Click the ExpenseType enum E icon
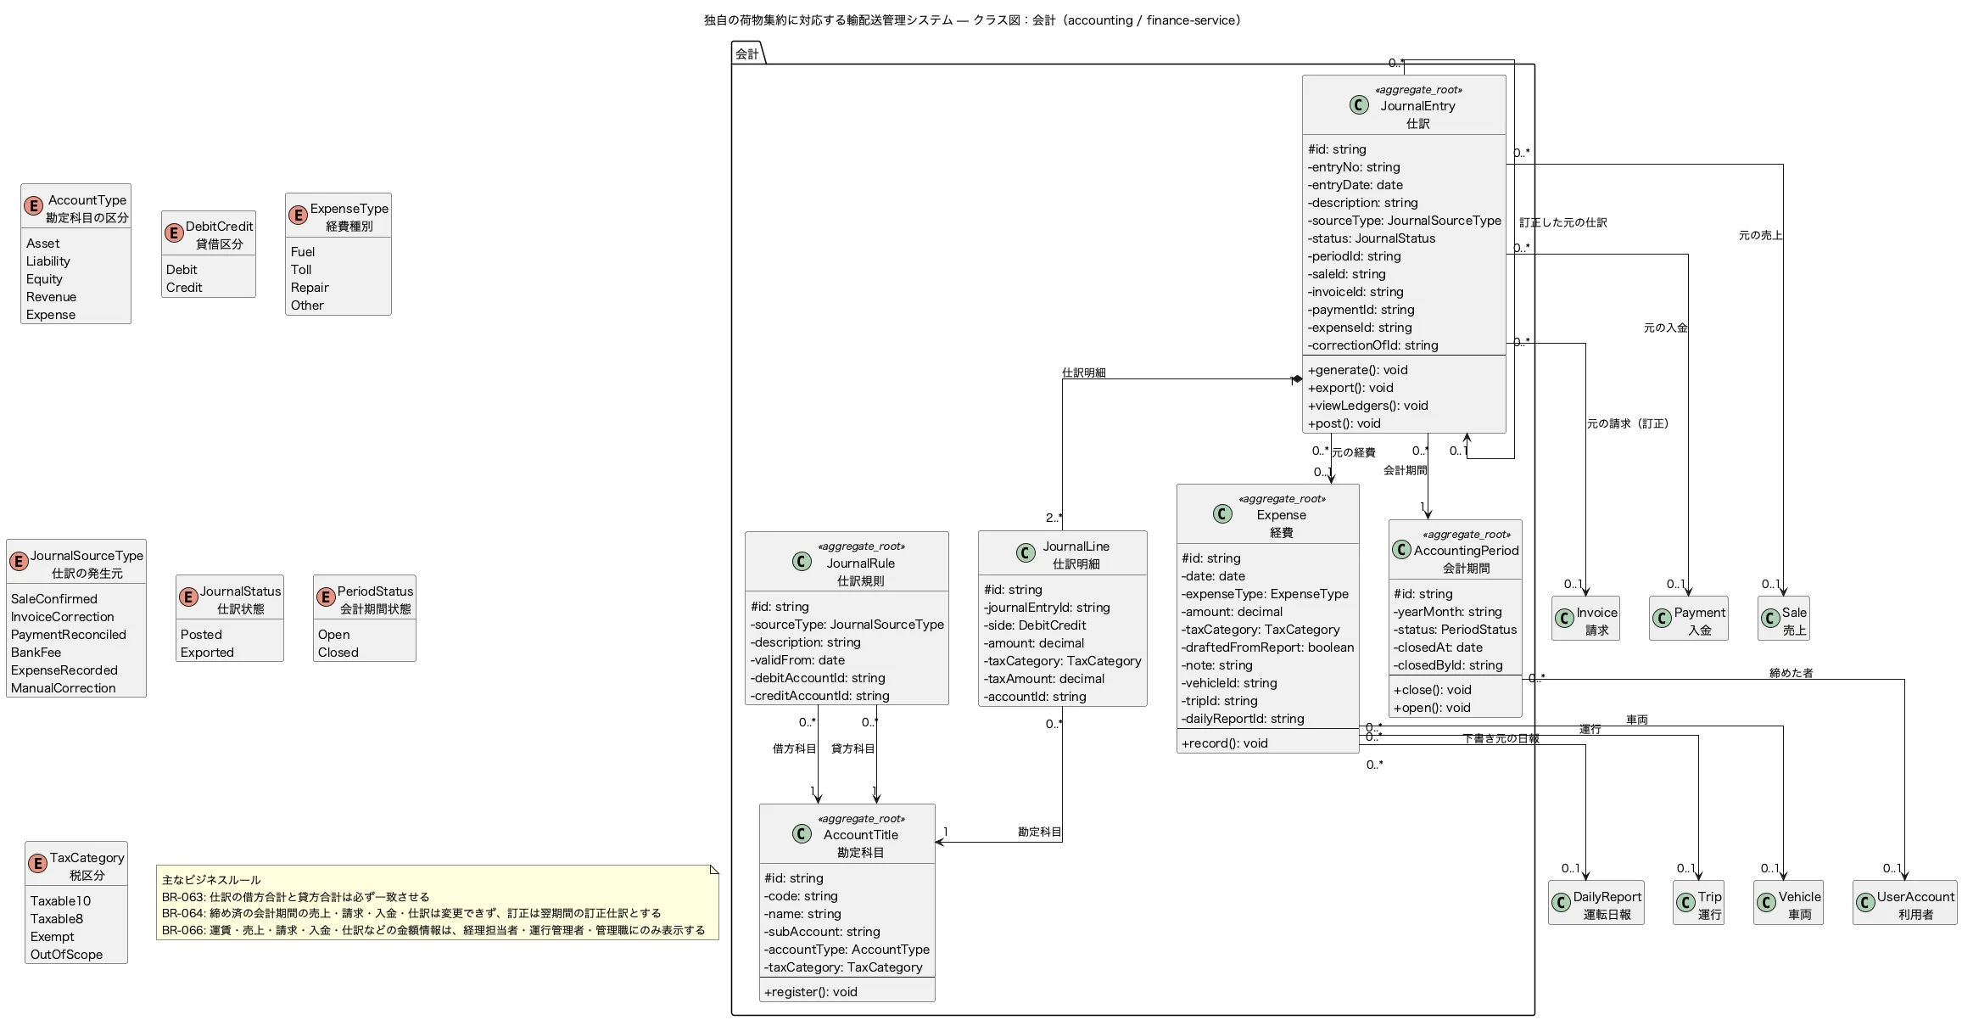The width and height of the screenshot is (1962, 1020). click(299, 215)
